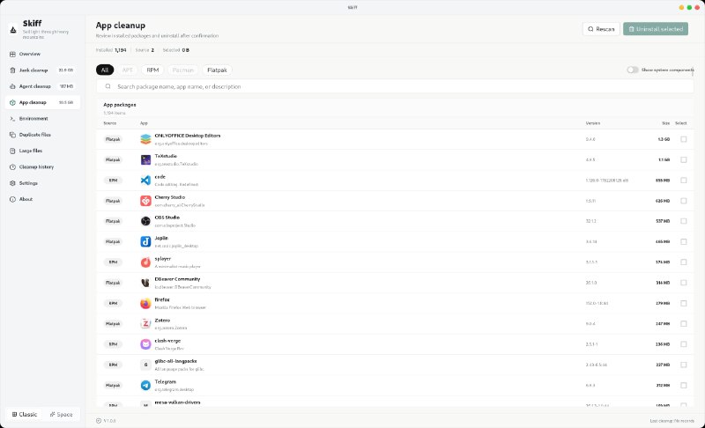Image resolution: width=705 pixels, height=428 pixels.
Task: Click the App column header
Action: point(144,123)
